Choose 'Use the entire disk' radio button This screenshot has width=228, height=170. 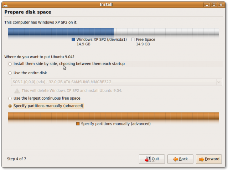click(x=10, y=73)
